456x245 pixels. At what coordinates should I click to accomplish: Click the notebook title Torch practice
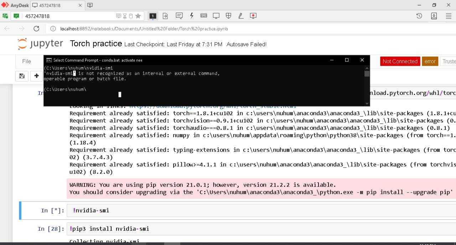(x=96, y=44)
